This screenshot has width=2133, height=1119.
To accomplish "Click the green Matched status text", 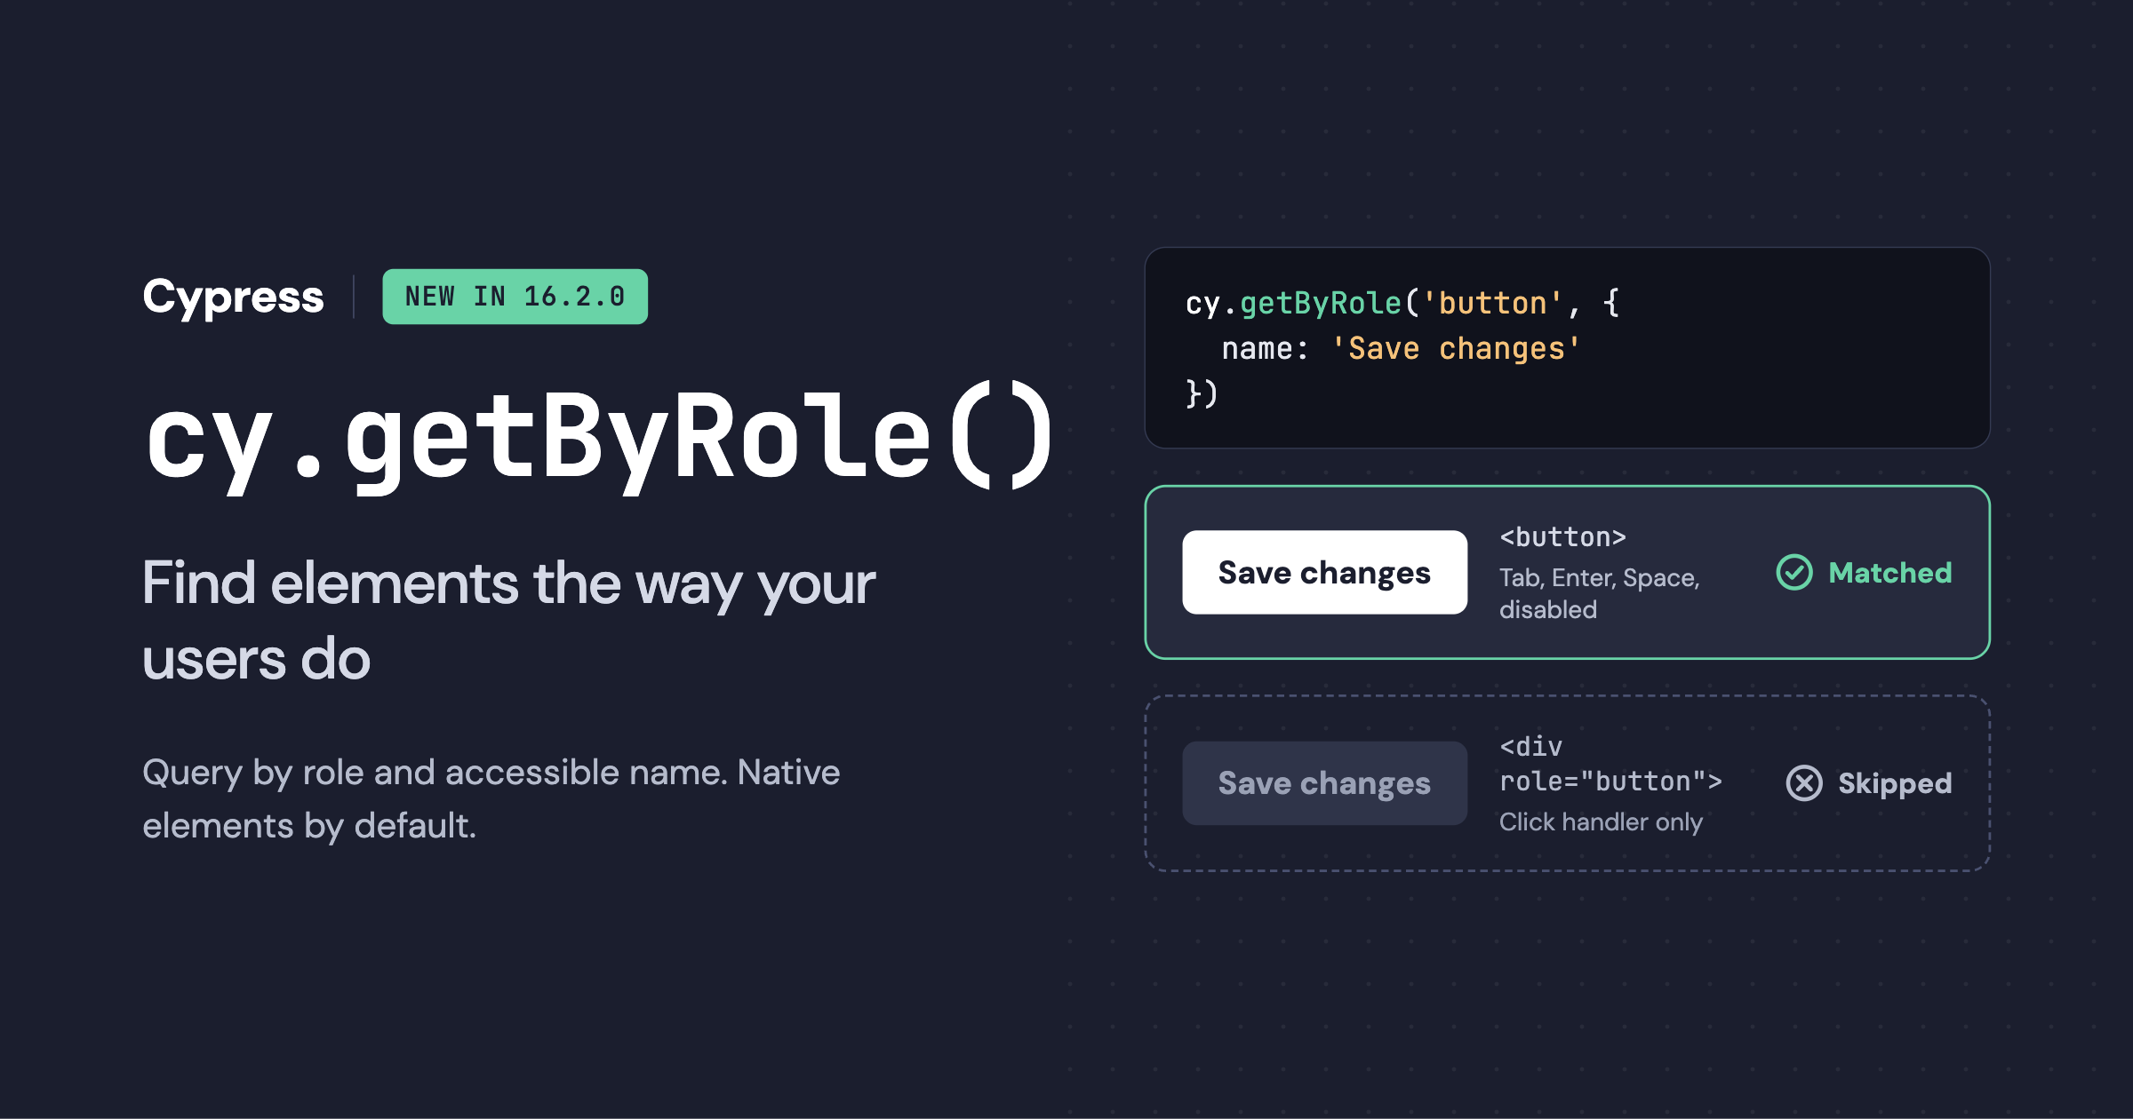I will tap(1890, 573).
